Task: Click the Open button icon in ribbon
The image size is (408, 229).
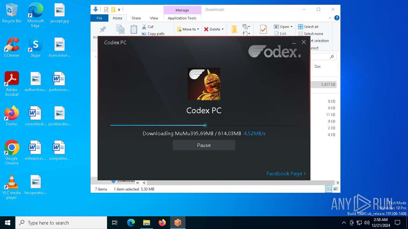Action: [276, 27]
